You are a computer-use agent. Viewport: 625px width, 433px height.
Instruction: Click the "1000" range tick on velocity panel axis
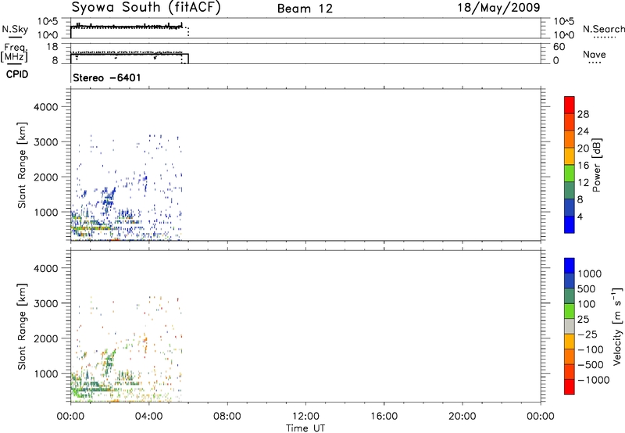tap(45, 374)
